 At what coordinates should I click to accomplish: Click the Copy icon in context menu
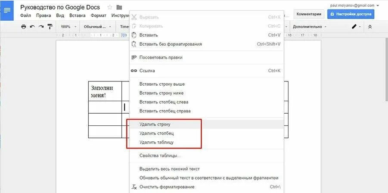134,26
